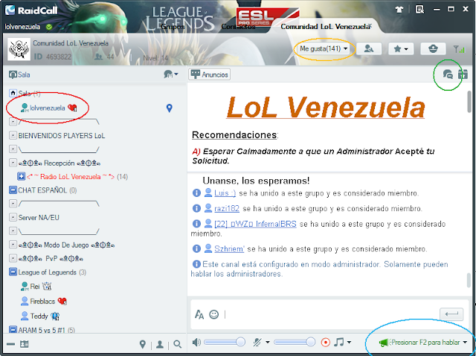Click the RaidCall logo
Viewport: 476px width, 356px height.
pyautogui.click(x=31, y=10)
